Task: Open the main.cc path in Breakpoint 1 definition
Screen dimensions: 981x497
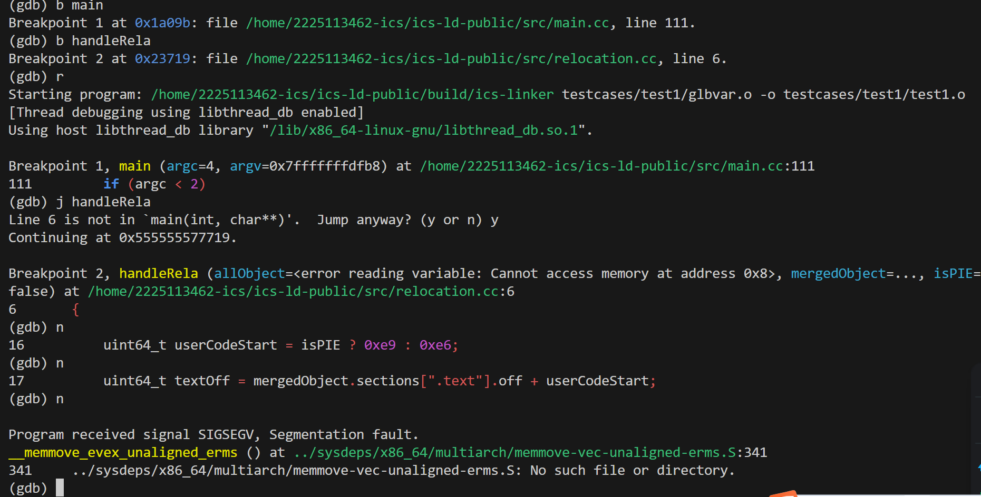Action: click(428, 23)
